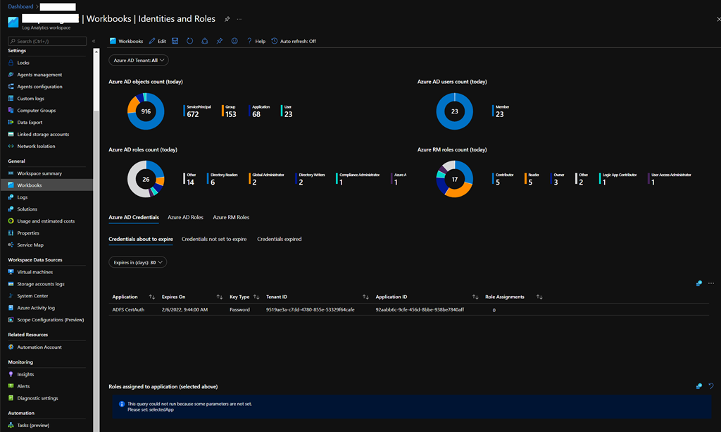Click the share/recycle icon in toolbar
Screen dimensions: 721x432
(x=205, y=42)
